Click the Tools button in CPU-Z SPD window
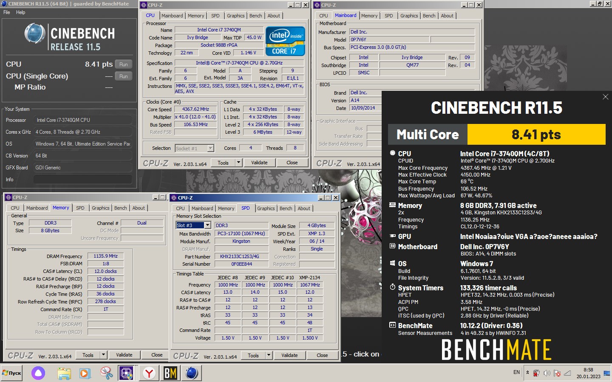 pyautogui.click(x=253, y=355)
